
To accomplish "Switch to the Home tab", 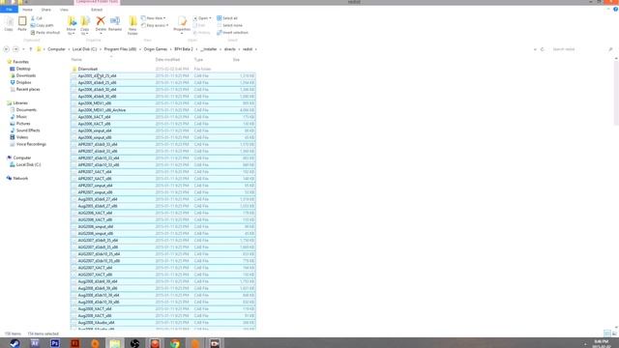I will pos(27,10).
